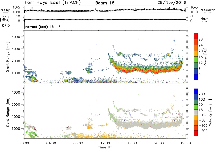Viewport: 215px width, 149px height.
Task: Click the '18' tick on frequency axis
Action: click(18, 16)
